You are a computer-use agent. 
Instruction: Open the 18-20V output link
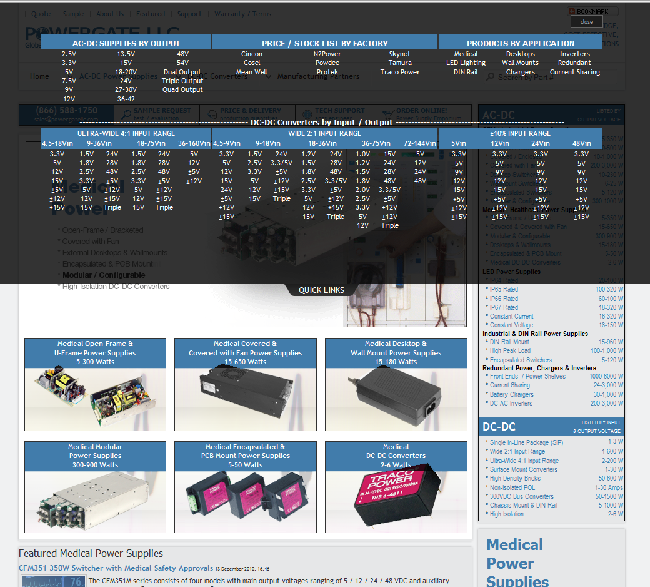(x=126, y=72)
